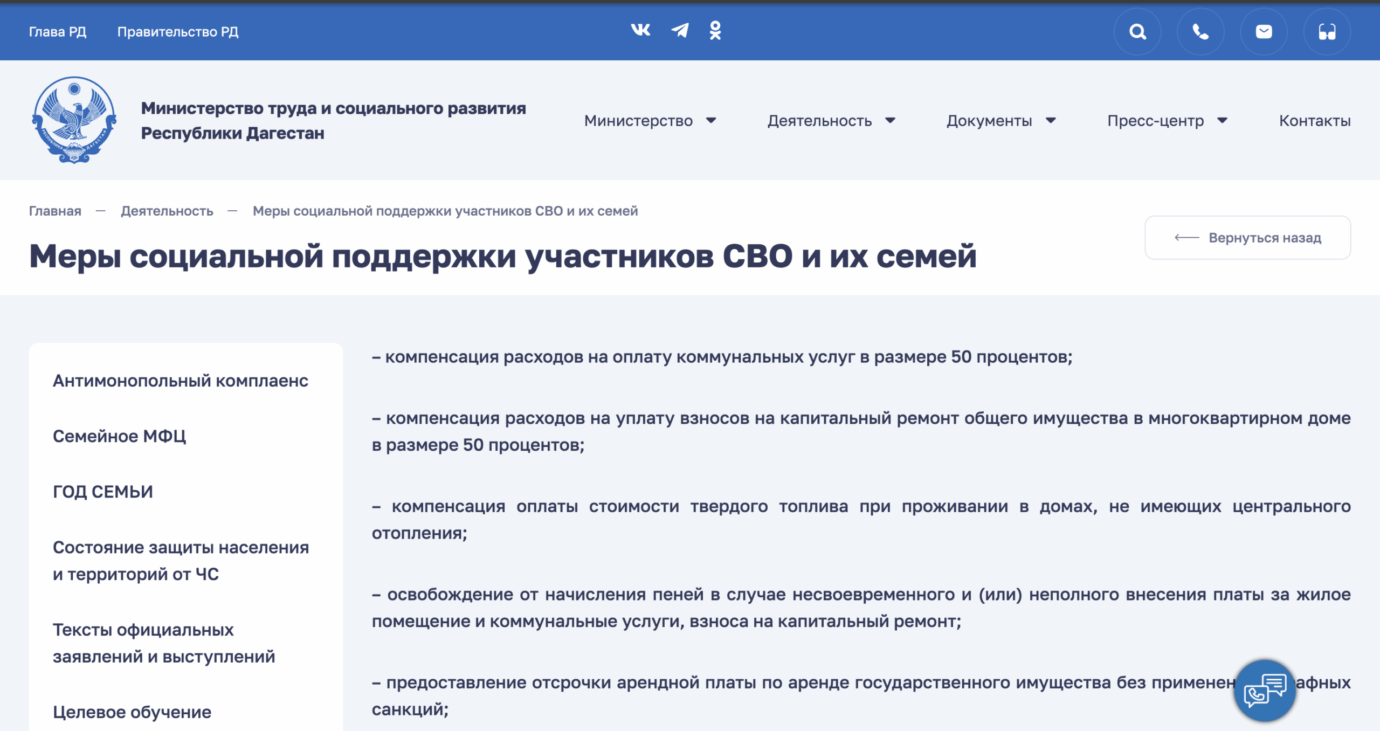Click the page heading Меры социальной поддержки участников

click(502, 256)
